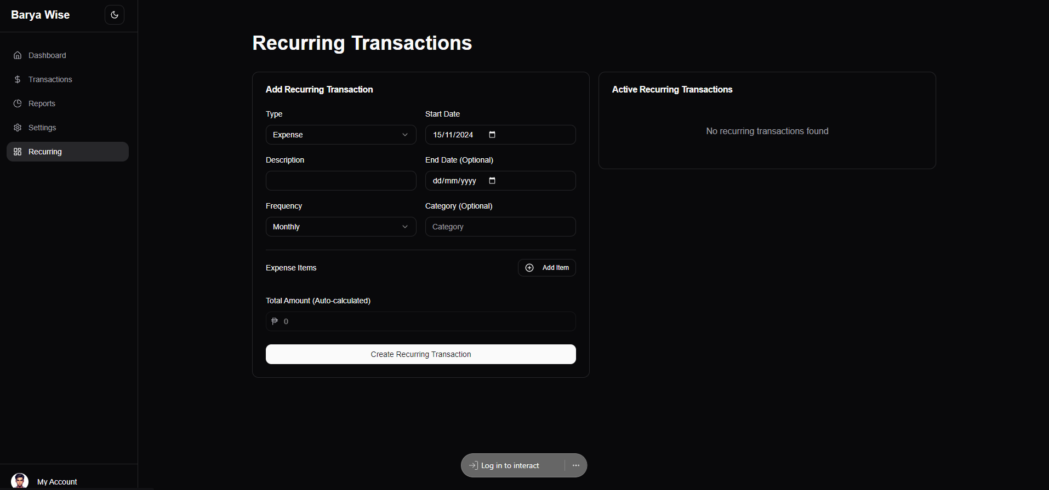Open the Start Date calendar picker icon
The height and width of the screenshot is (490, 1049).
click(492, 135)
